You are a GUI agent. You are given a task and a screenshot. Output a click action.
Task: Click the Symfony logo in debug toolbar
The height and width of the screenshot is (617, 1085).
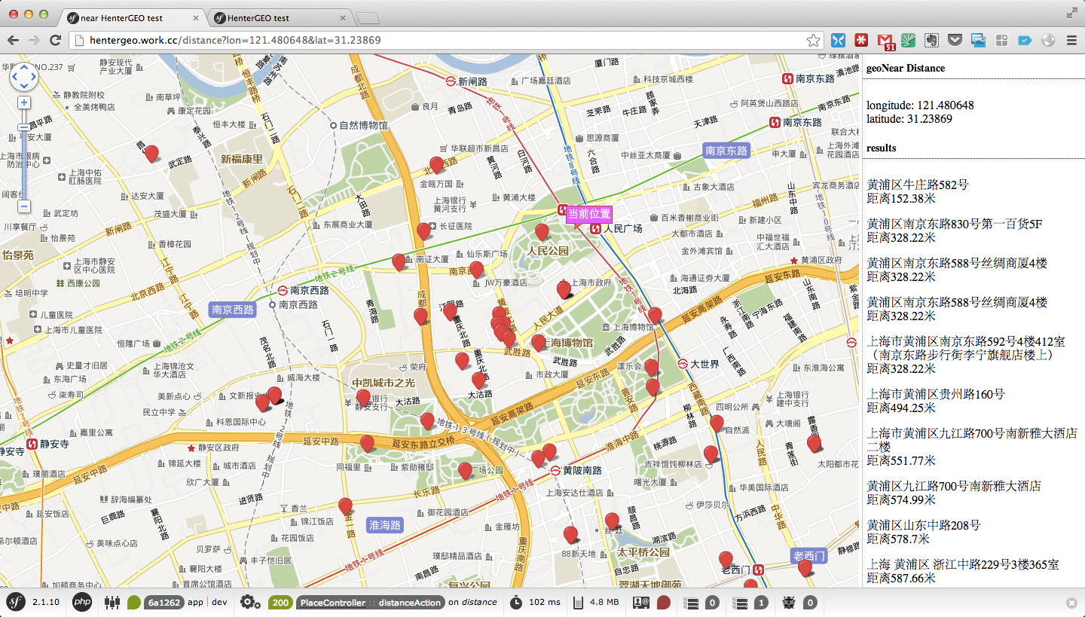[16, 602]
